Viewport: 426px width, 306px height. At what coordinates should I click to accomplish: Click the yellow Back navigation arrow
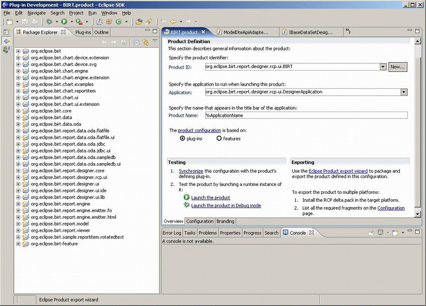tap(173, 21)
